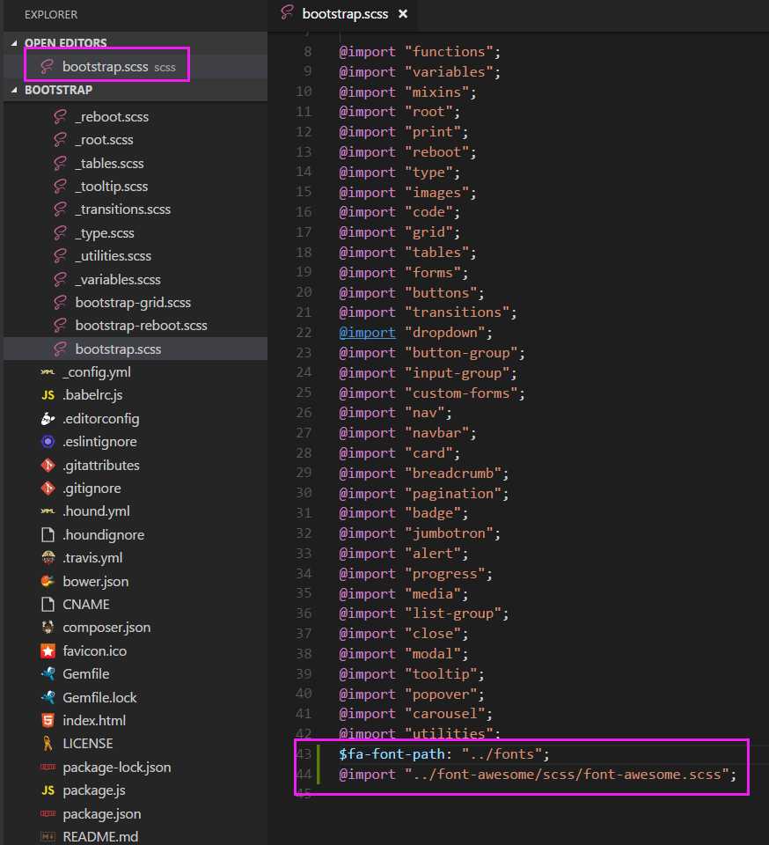The height and width of the screenshot is (845, 769).
Task: Open _config.yml file
Action: point(97,372)
